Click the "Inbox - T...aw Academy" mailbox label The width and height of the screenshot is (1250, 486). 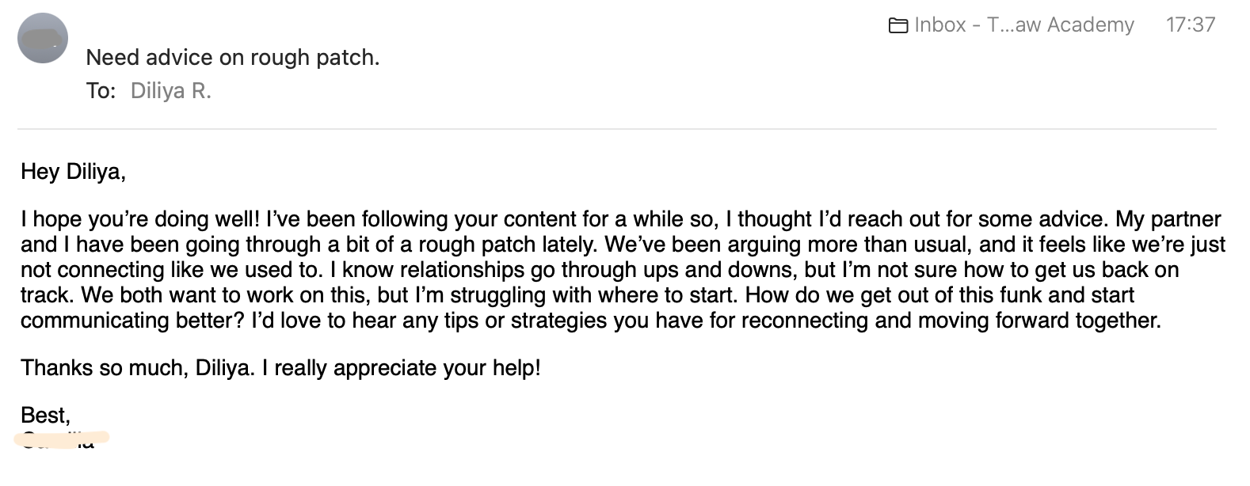pos(1023,25)
